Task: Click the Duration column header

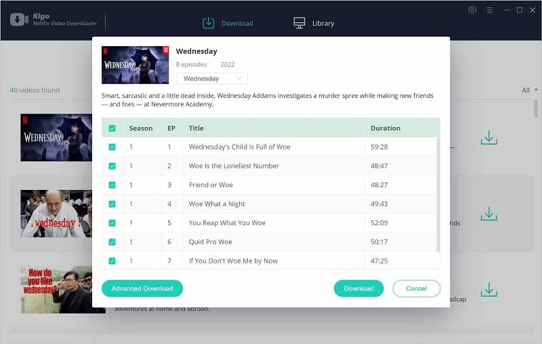Action: tap(385, 128)
